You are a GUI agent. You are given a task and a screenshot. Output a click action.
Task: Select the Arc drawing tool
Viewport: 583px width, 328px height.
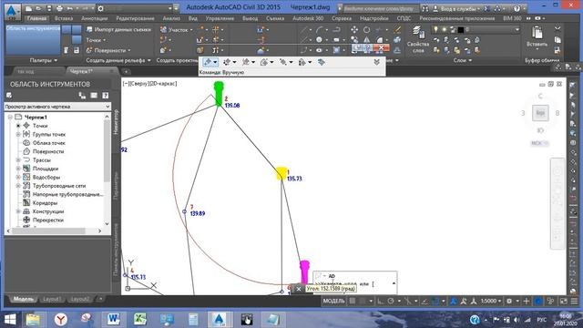[320, 30]
